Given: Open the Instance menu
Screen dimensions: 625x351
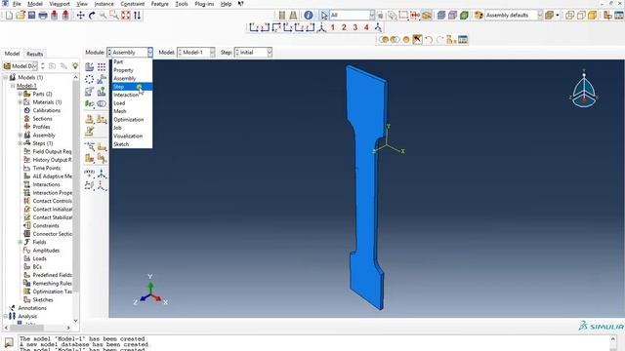Looking at the screenshot, I should tap(104, 4).
